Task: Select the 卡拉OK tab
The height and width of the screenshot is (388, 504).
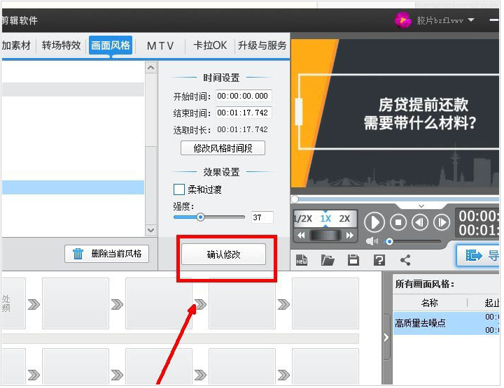Action: coord(210,45)
